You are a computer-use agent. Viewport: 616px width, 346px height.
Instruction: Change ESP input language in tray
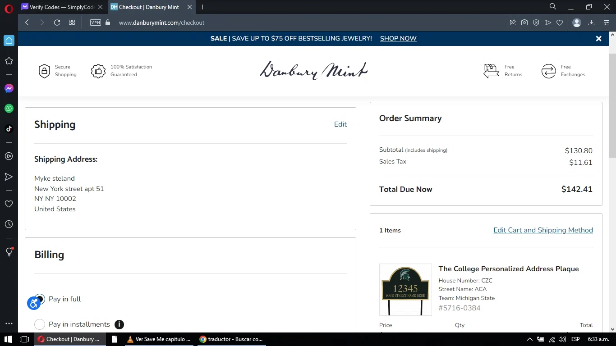575,339
